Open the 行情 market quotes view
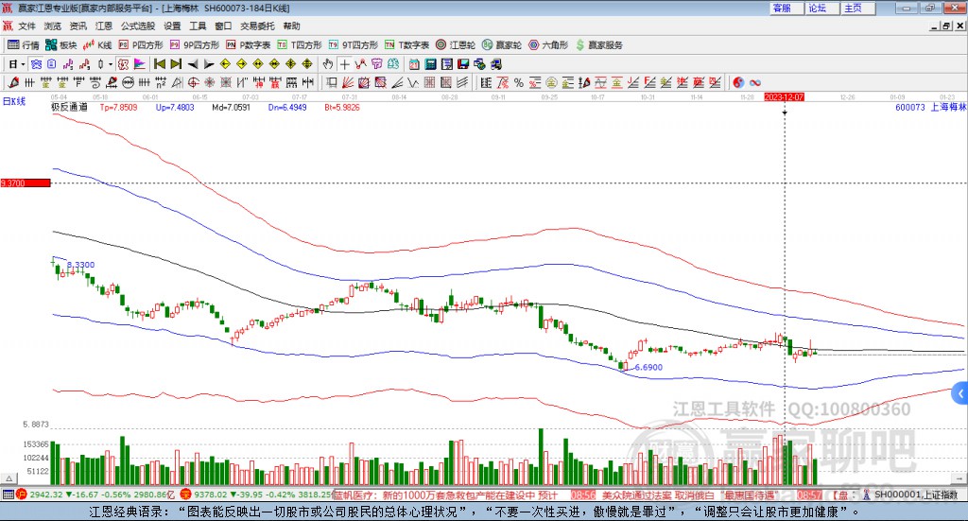The image size is (968, 521). pos(24,44)
